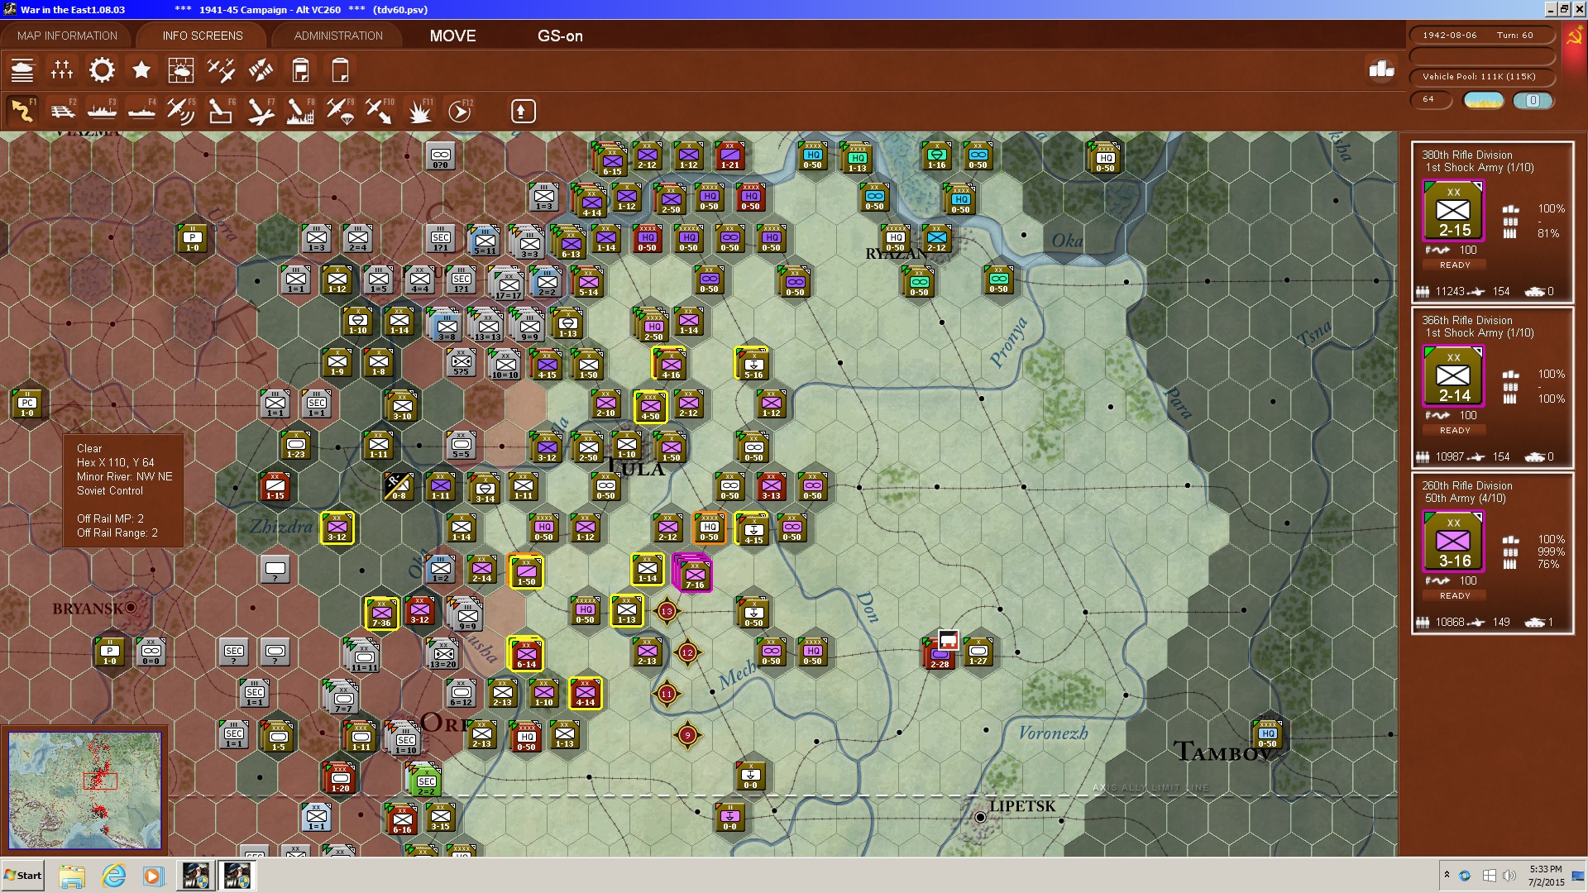Click F12 end turn arrow icon

(460, 111)
